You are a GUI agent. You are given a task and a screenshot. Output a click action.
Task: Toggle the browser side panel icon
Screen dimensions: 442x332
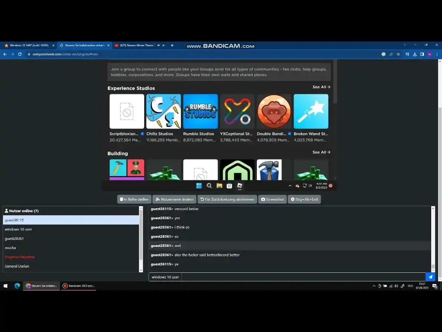[422, 54]
